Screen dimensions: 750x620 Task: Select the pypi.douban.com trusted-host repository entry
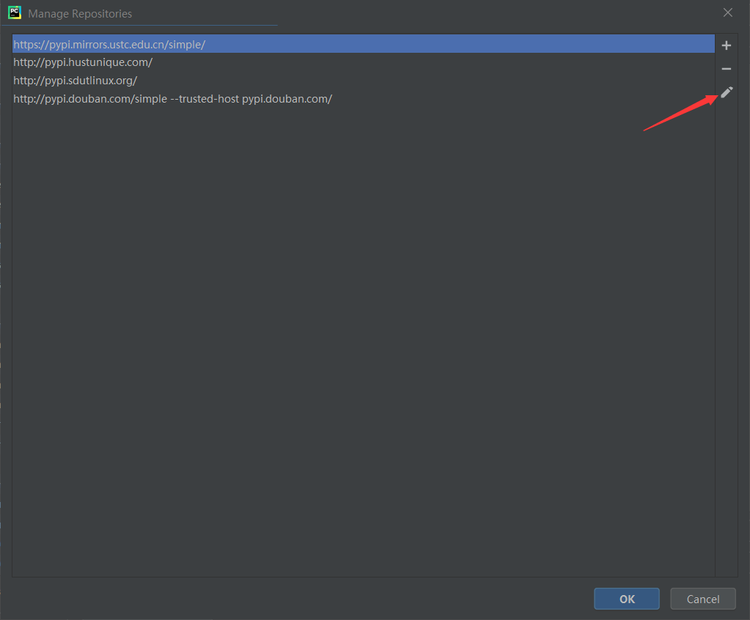pyautogui.click(x=172, y=98)
